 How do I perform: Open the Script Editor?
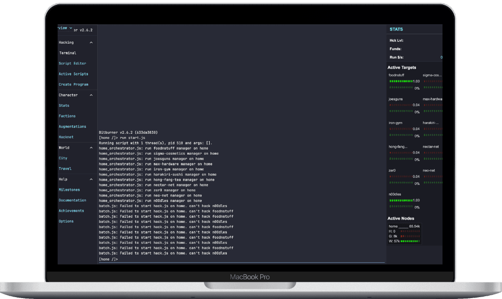(73, 63)
